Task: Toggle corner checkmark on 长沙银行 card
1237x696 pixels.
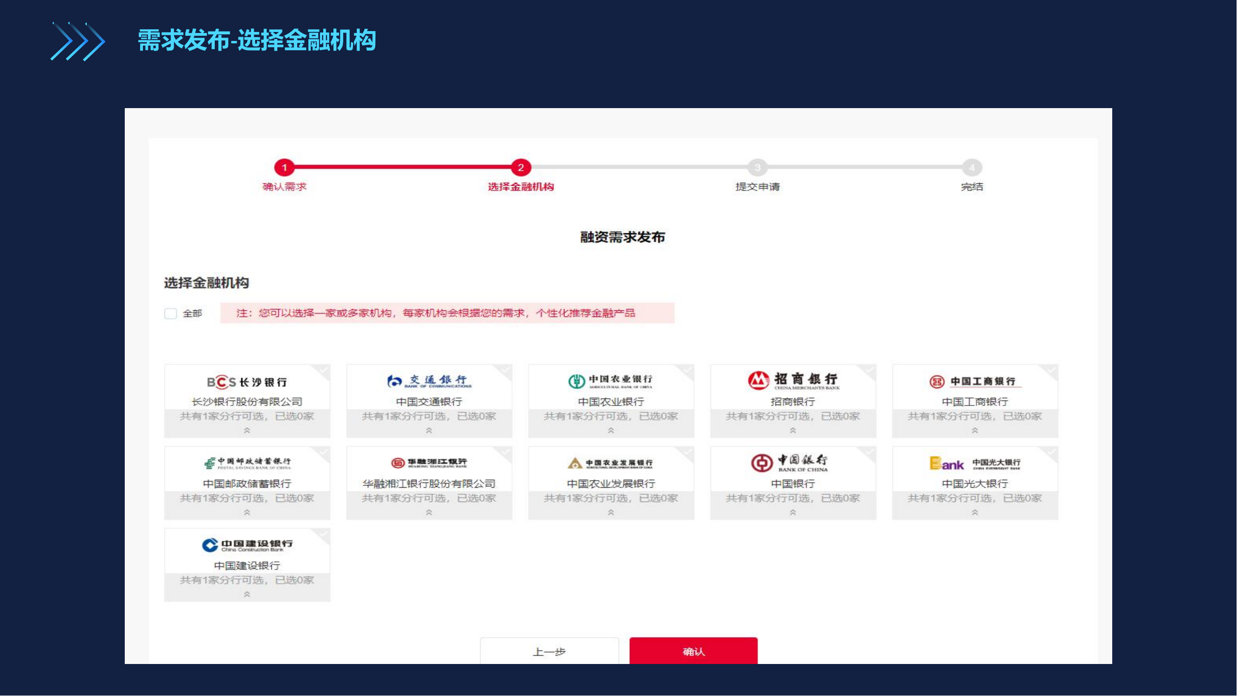Action: click(x=323, y=370)
